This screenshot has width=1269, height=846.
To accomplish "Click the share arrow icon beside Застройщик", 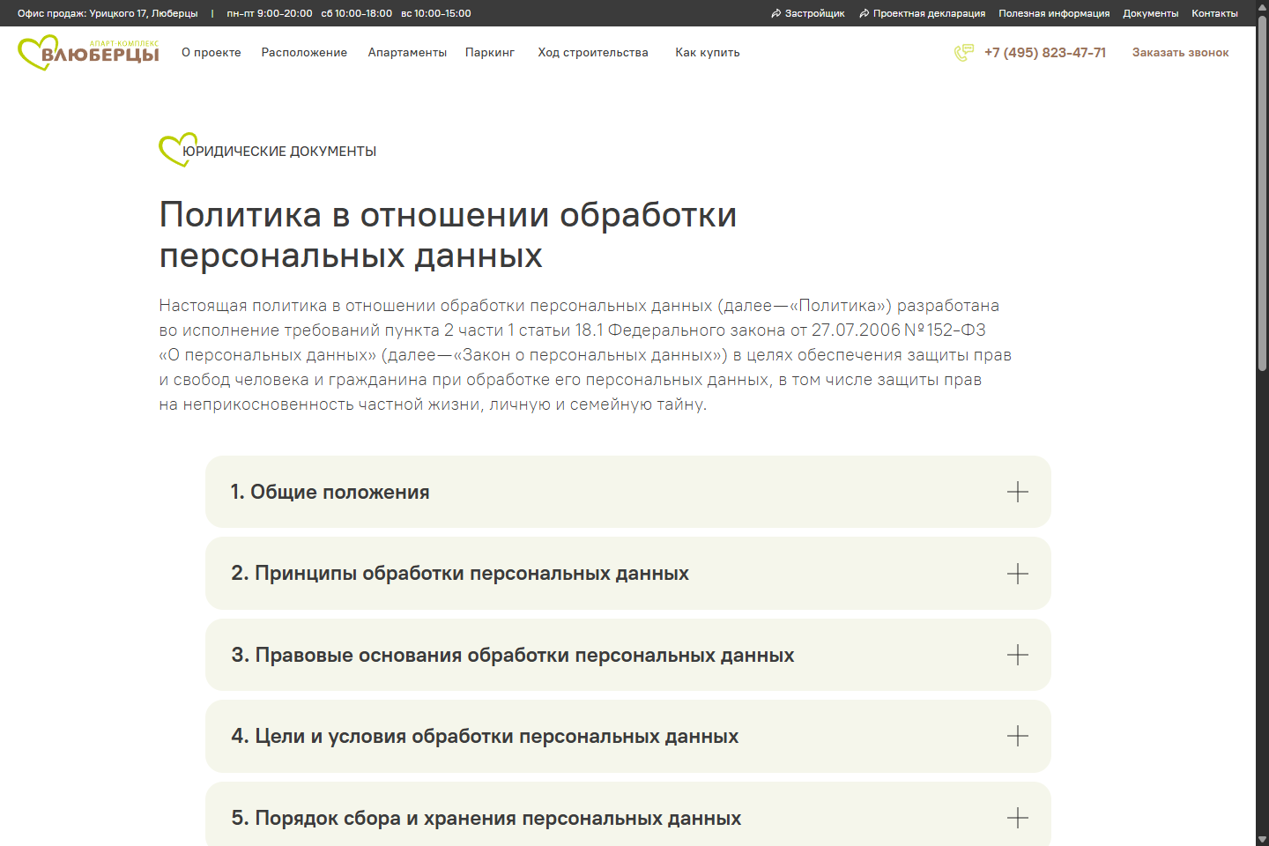I will click(775, 13).
